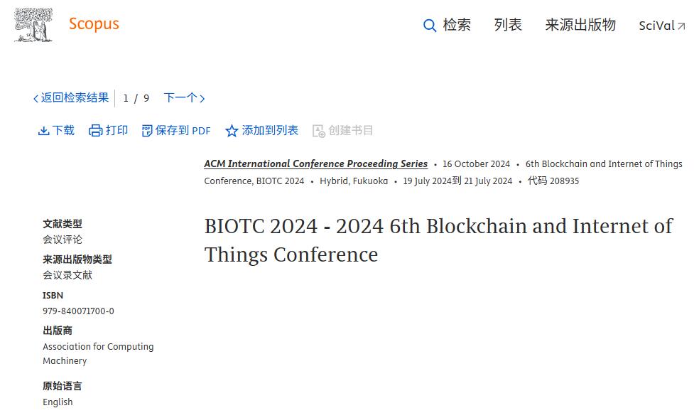Go to next record with 下一个

tap(180, 97)
